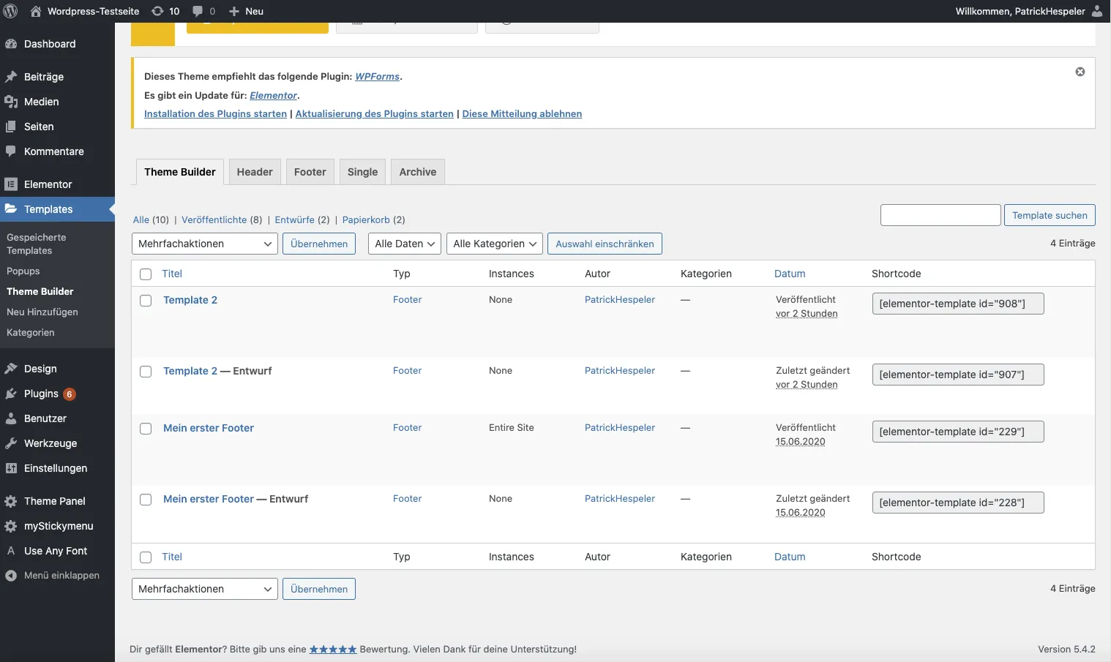Open the comments bubble icon in admin bar
Image resolution: width=1111 pixels, height=662 pixels.
click(x=198, y=11)
